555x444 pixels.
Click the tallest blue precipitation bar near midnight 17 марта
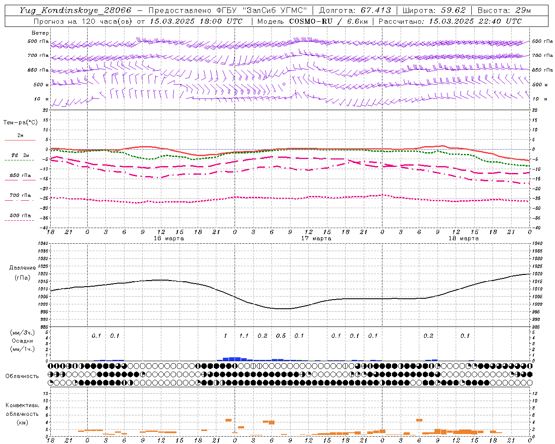[x=235, y=359]
